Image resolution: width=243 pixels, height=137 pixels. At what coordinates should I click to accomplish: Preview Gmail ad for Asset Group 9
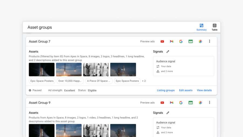pos(171,103)
